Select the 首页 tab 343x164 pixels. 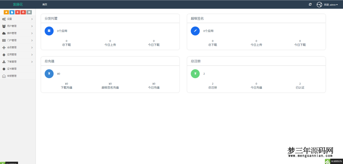pos(45,4)
